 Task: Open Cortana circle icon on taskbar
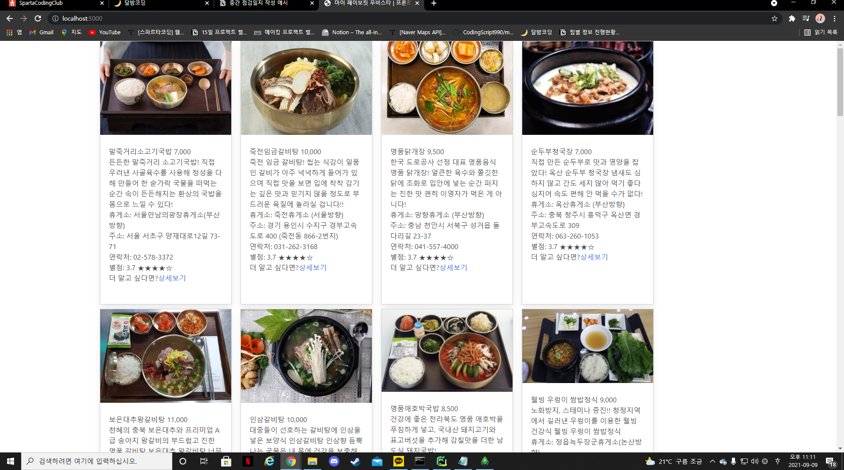183,461
